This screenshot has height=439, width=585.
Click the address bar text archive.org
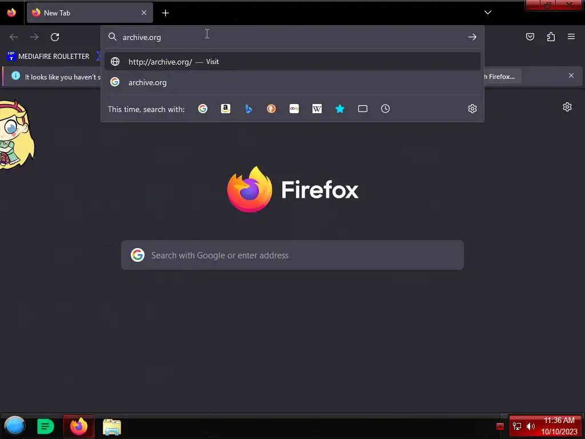point(142,37)
